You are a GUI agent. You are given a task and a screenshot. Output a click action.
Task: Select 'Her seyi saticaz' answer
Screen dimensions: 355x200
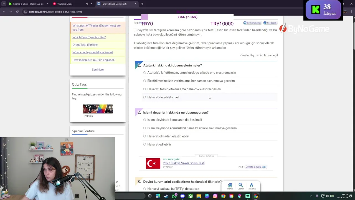pyautogui.click(x=144, y=189)
